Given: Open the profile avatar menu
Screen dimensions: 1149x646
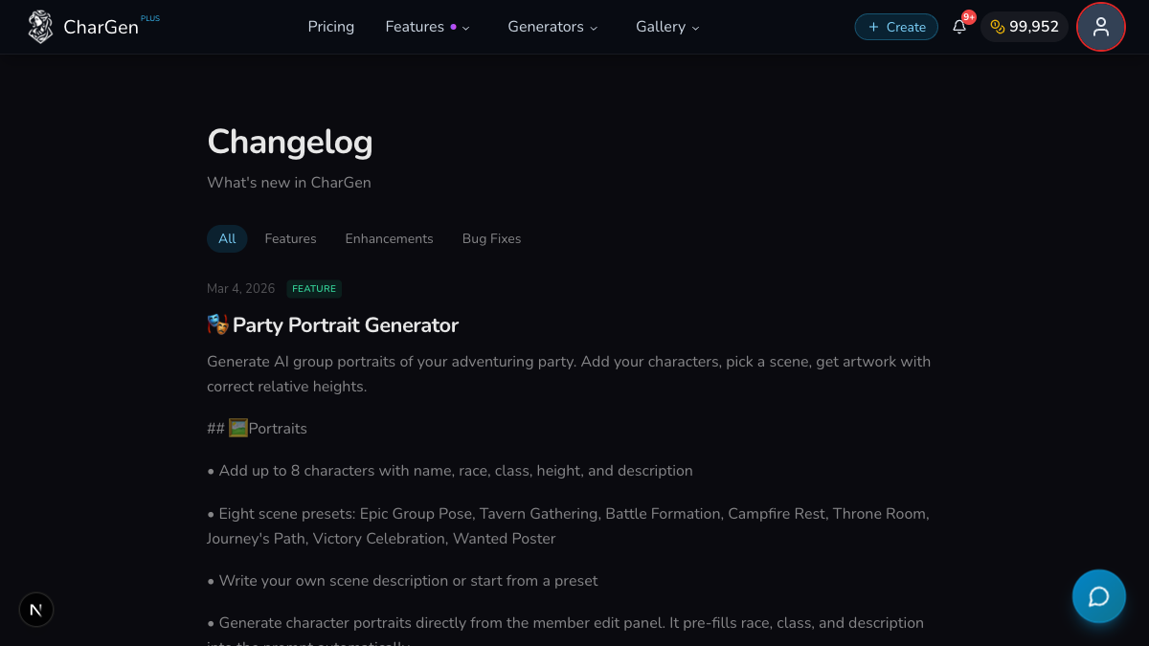Looking at the screenshot, I should [1100, 27].
